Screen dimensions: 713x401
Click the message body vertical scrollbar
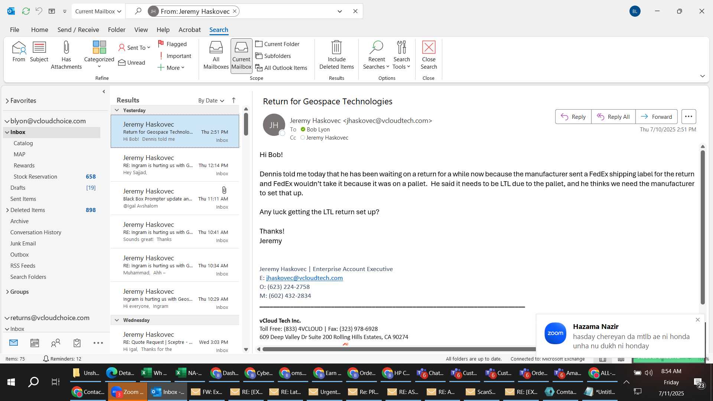(702, 227)
